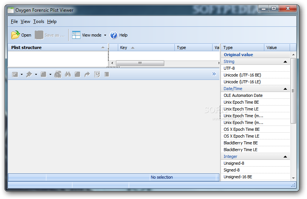Select the OS X Epoch Time BE row

pos(256,129)
